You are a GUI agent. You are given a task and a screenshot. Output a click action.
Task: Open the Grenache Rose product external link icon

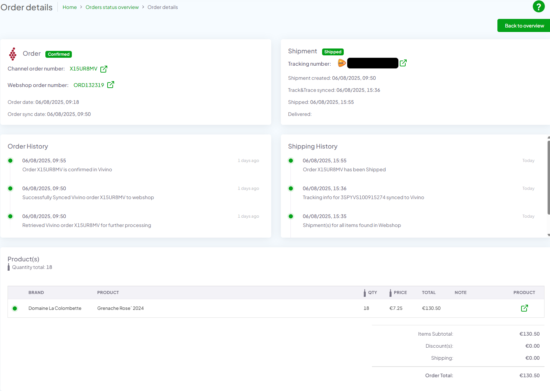pyautogui.click(x=524, y=308)
